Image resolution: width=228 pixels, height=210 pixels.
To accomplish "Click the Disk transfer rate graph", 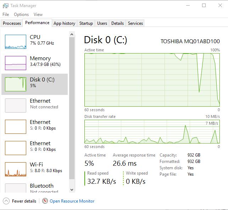I will 152,132.
